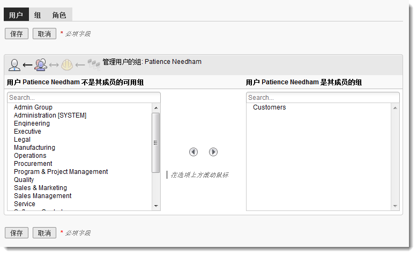
Task: Click the user group icon in header
Action: click(40, 64)
